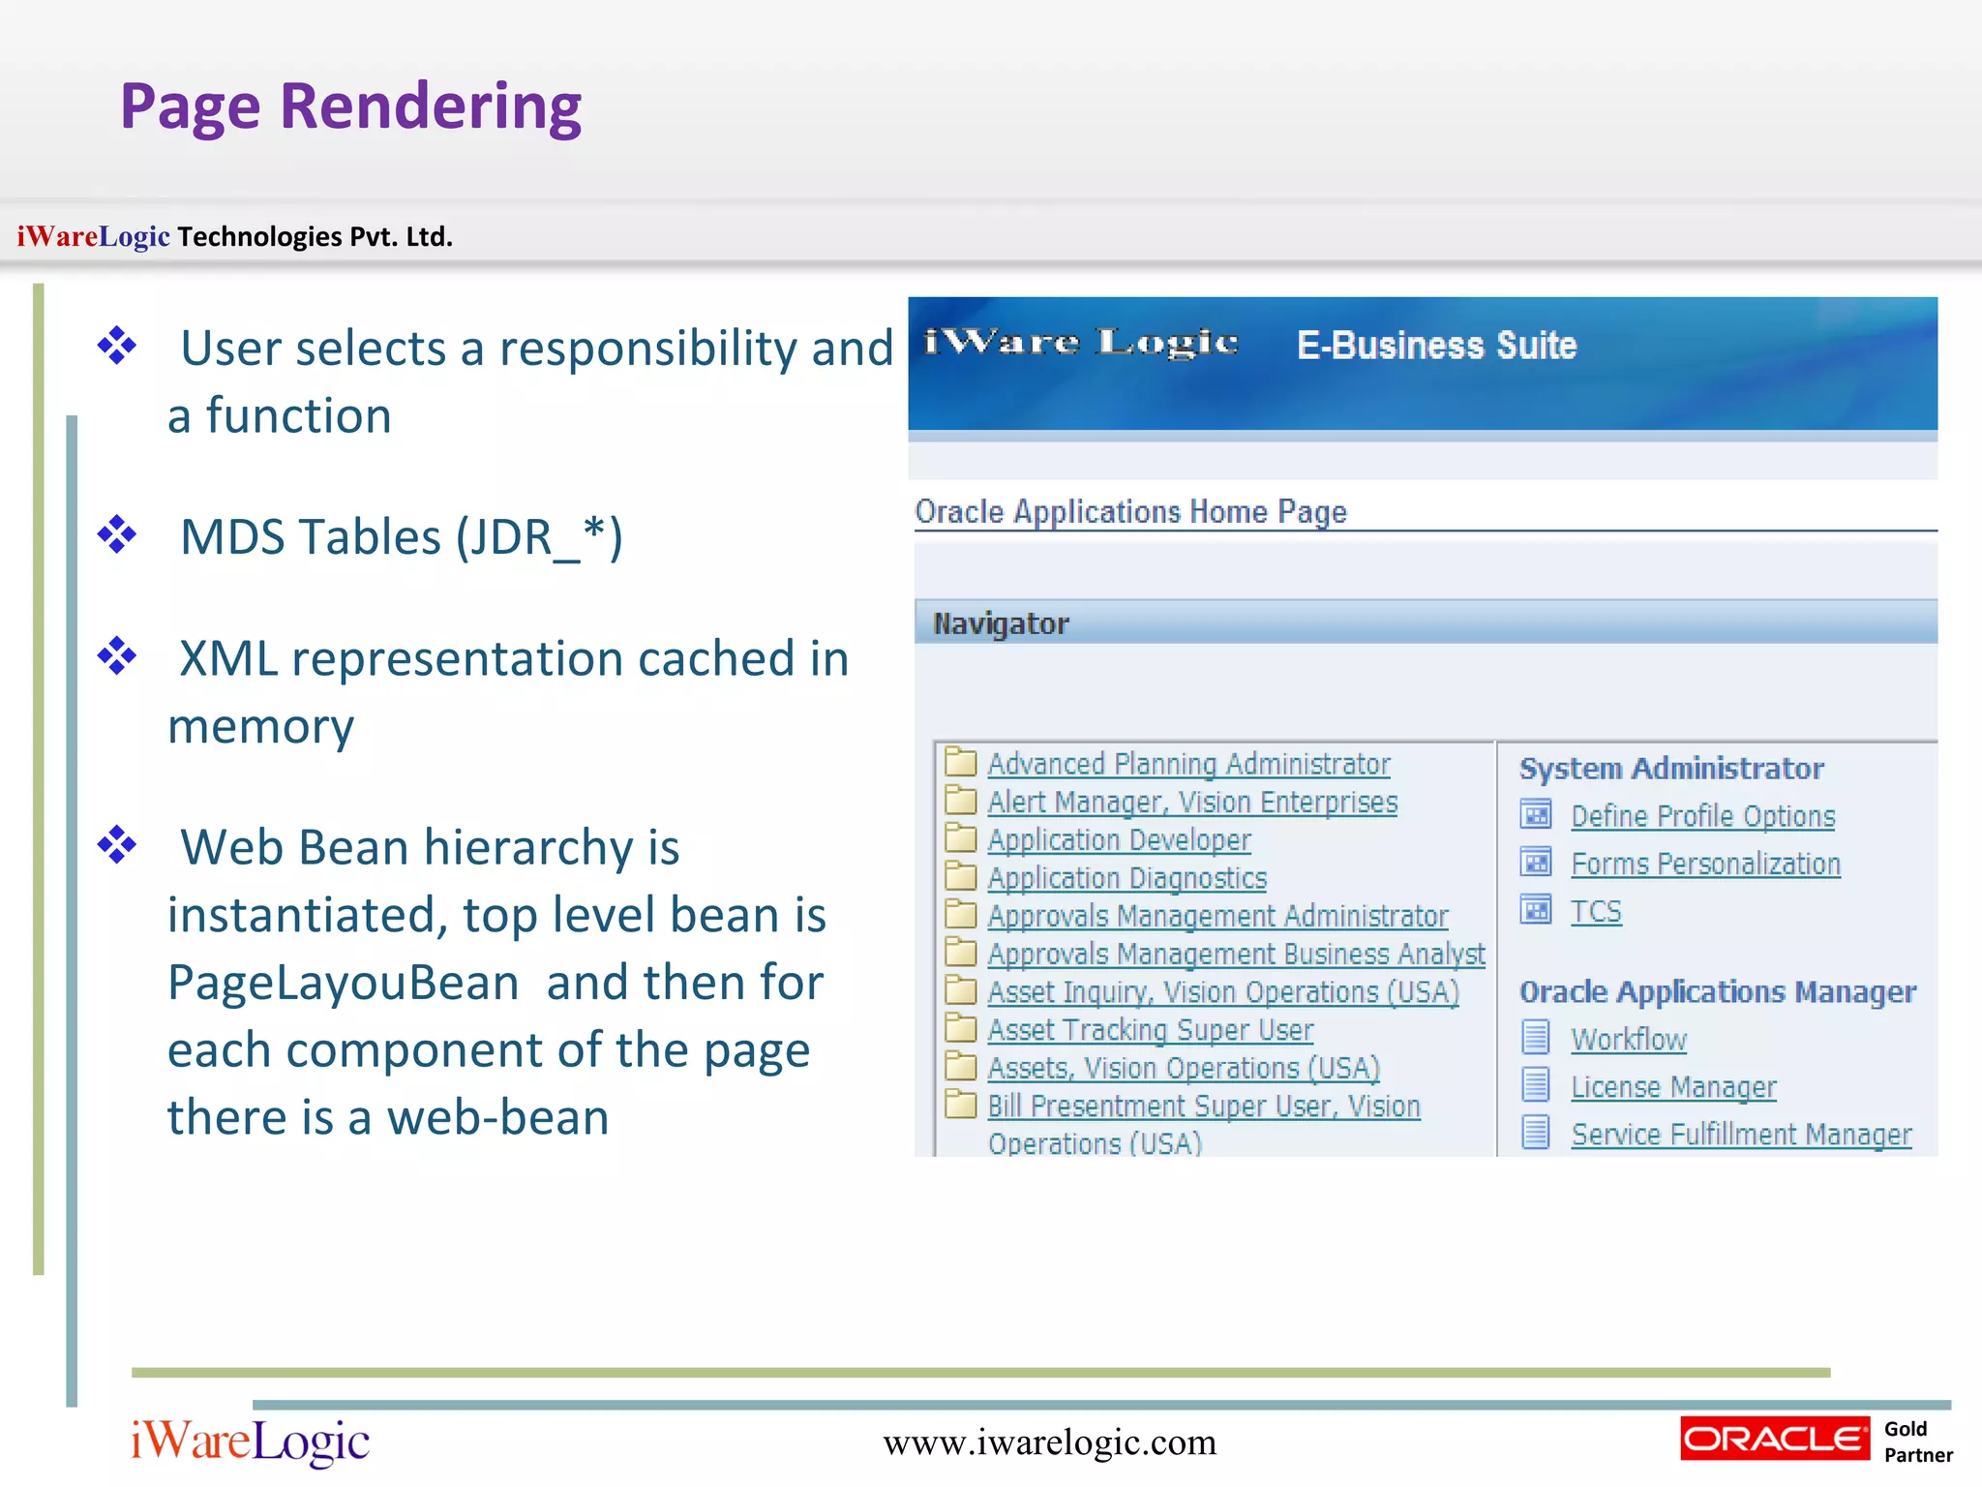This screenshot has height=1487, width=1982.
Task: Click the iWareLogic footer logo
Action: (x=250, y=1442)
